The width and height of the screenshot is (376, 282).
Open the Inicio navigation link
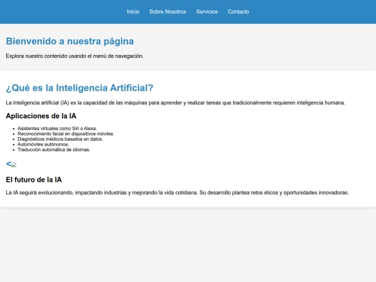pos(133,12)
